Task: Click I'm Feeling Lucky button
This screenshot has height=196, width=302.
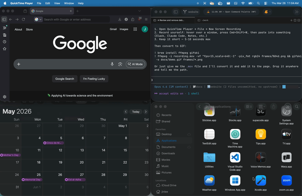Action: (x=94, y=79)
